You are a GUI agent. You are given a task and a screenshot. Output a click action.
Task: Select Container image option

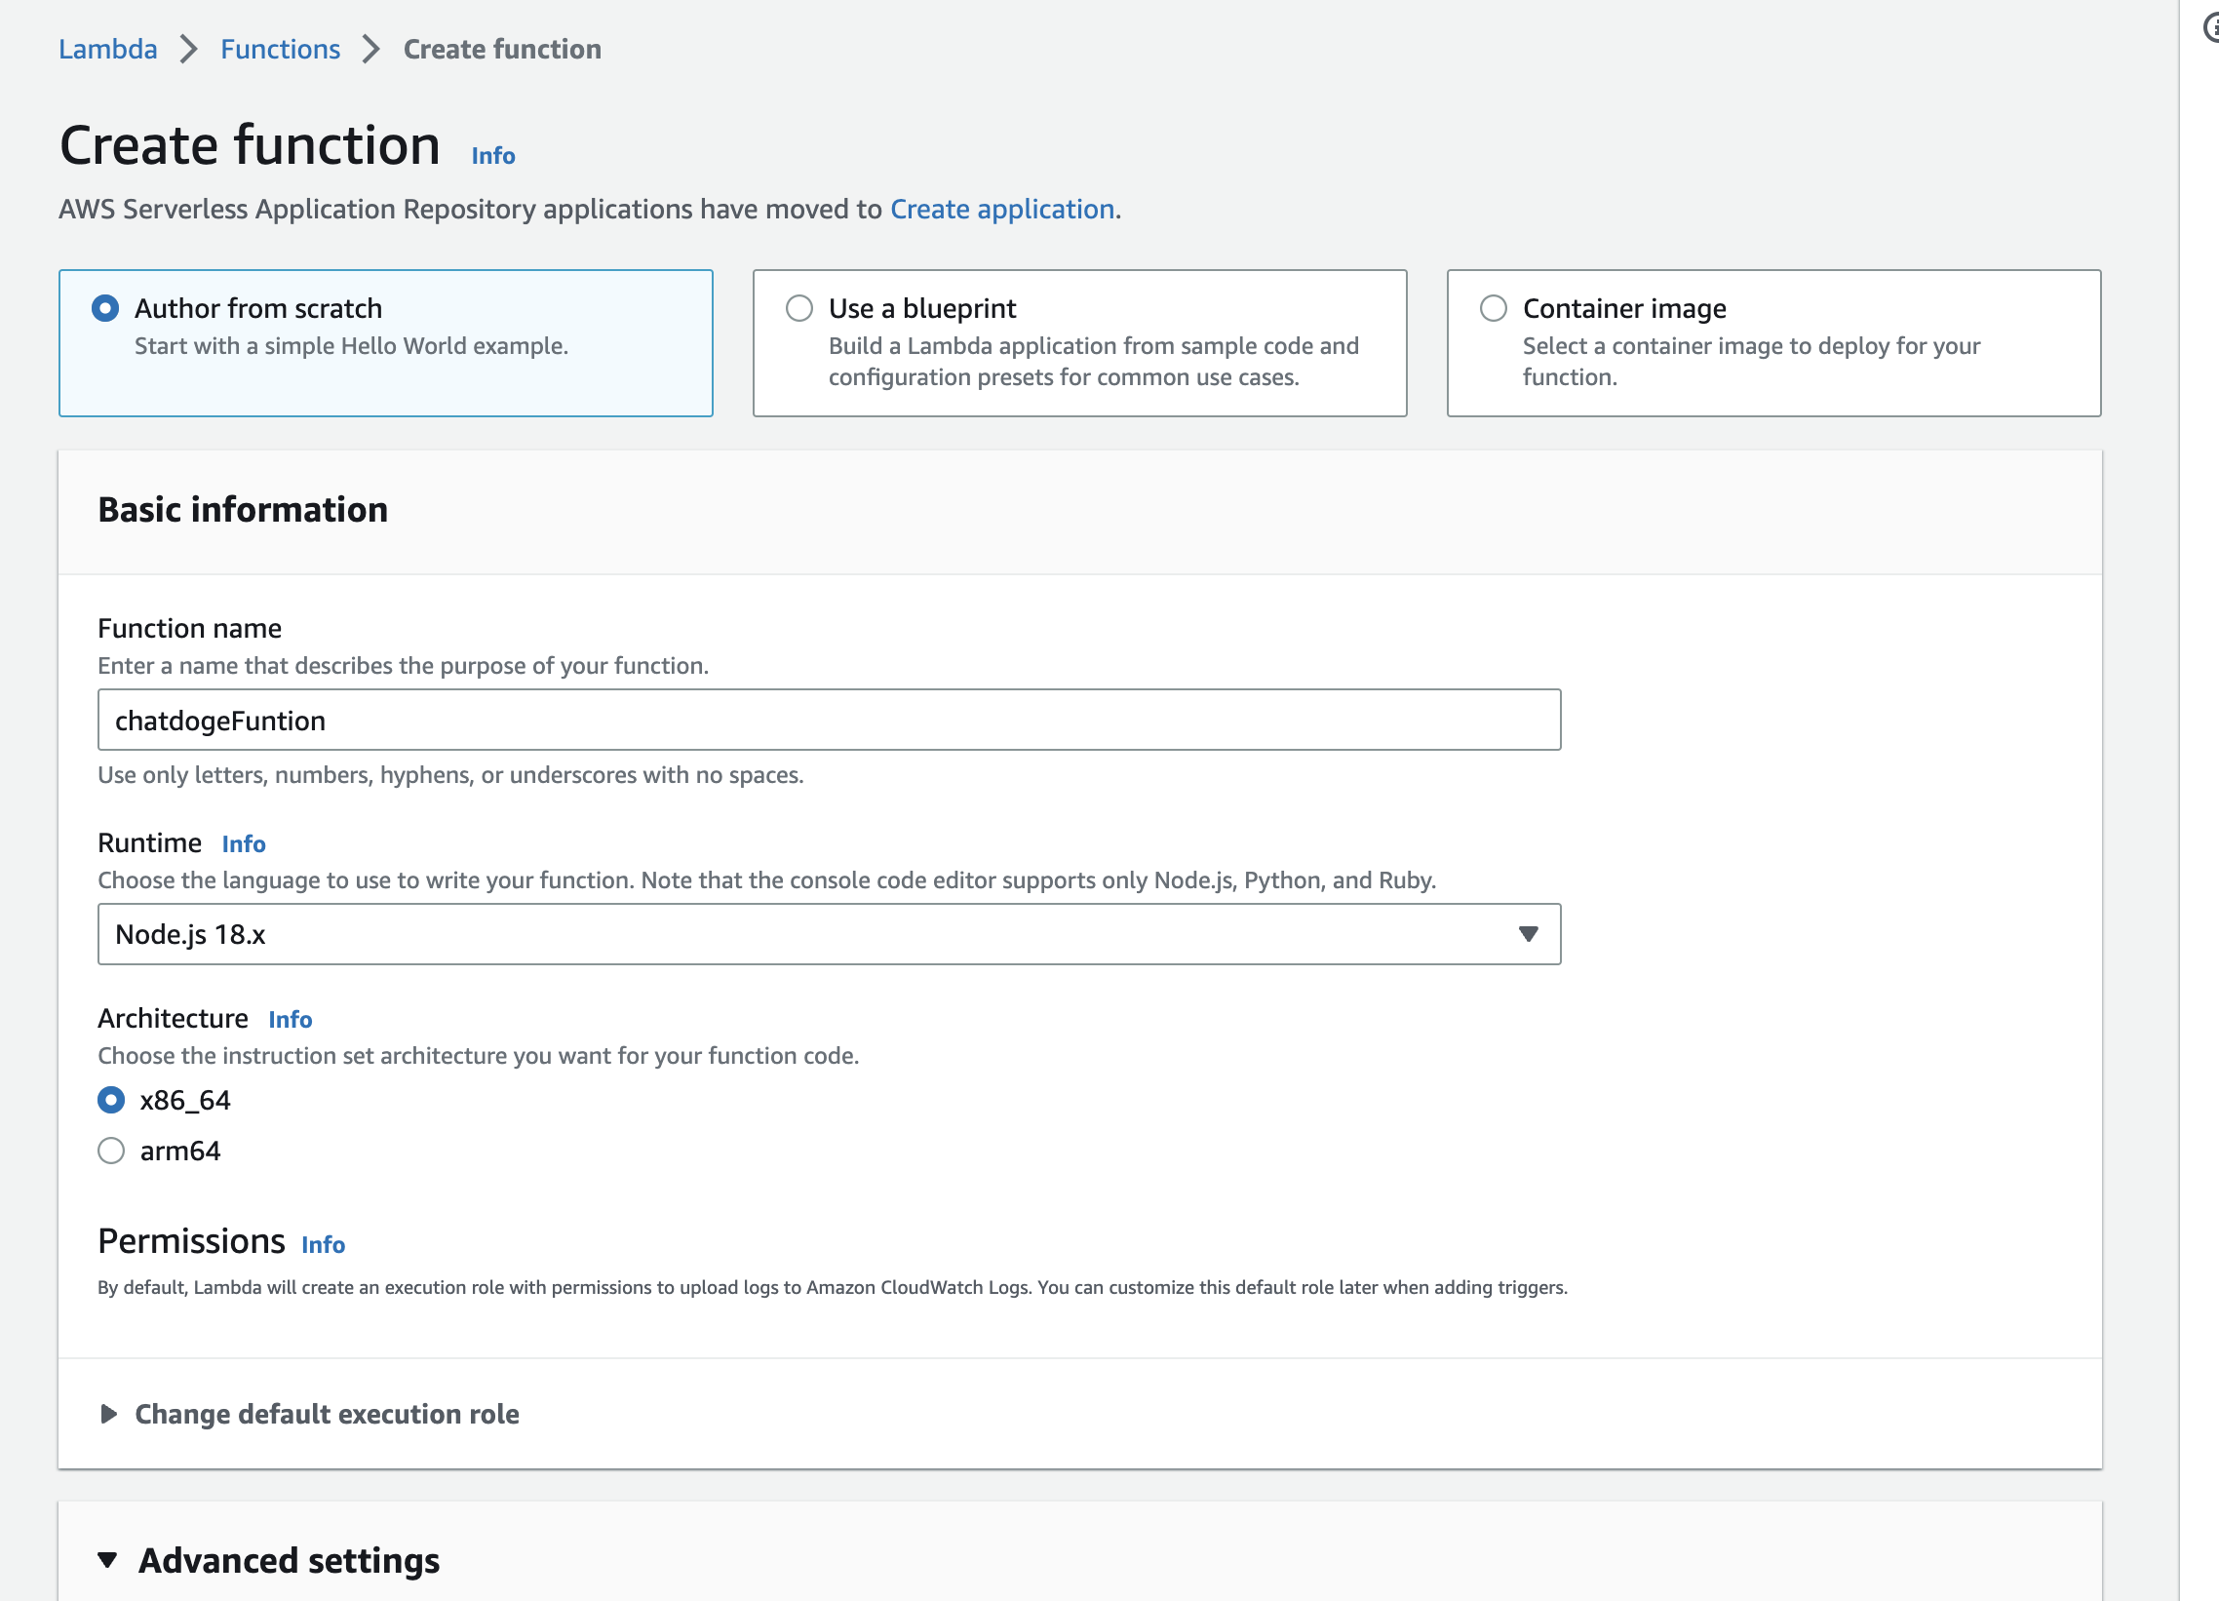[x=1492, y=308]
